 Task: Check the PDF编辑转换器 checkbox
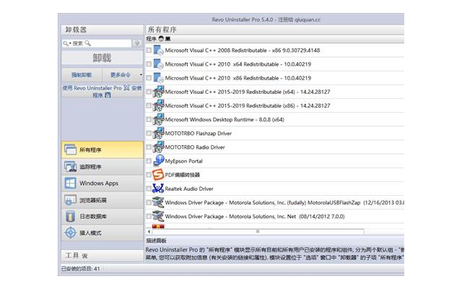[x=149, y=175]
